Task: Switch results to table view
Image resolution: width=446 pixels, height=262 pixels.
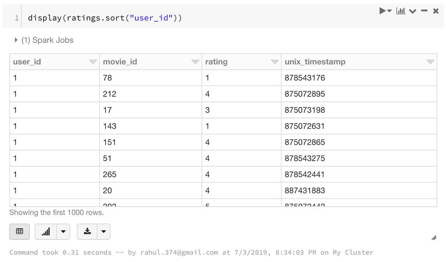Action: pyautogui.click(x=19, y=231)
